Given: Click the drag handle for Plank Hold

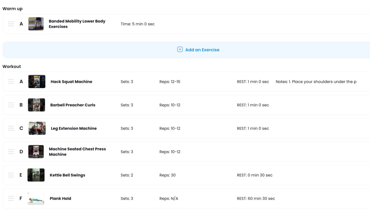Looking at the screenshot, I should [11, 198].
